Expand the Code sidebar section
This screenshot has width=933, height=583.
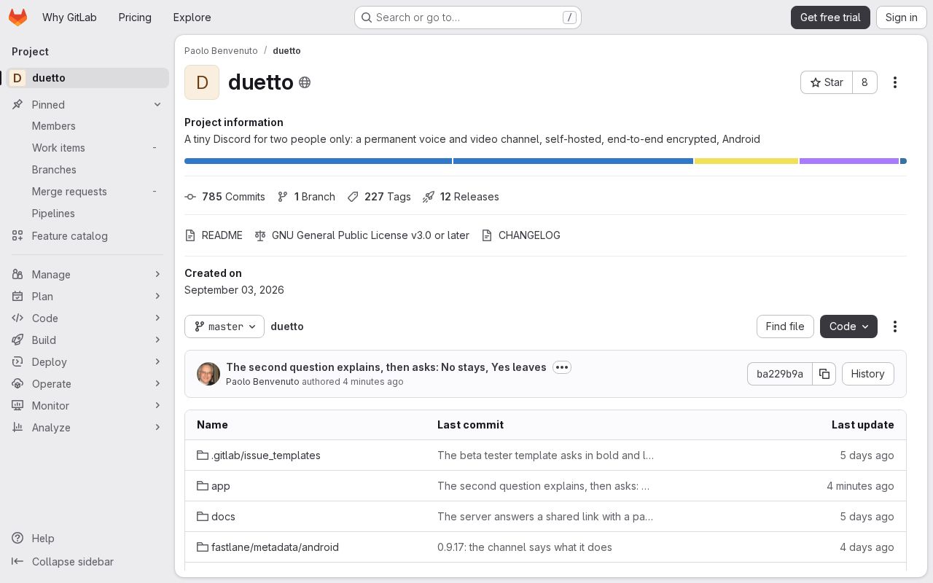[87, 318]
